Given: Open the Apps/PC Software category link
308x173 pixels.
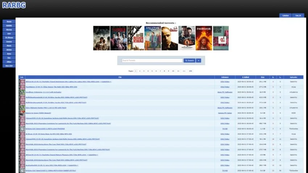Looking at the screenshot, I should 225,92.
